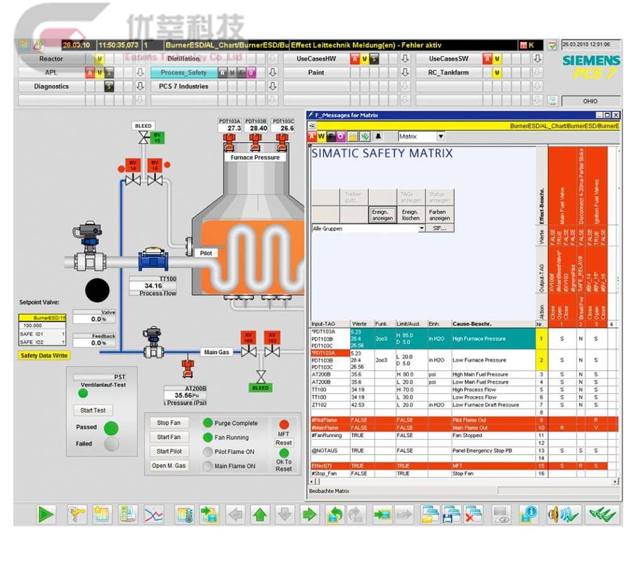Click the red A alarm icon in Matrix toolbar
The width and height of the screenshot is (634, 566).
click(312, 136)
